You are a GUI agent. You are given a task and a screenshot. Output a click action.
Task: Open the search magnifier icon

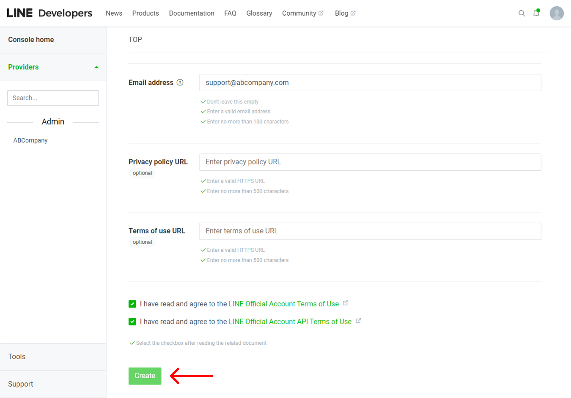point(522,14)
